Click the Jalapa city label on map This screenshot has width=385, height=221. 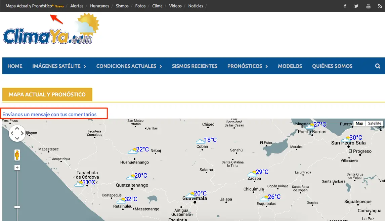[x=226, y=199]
